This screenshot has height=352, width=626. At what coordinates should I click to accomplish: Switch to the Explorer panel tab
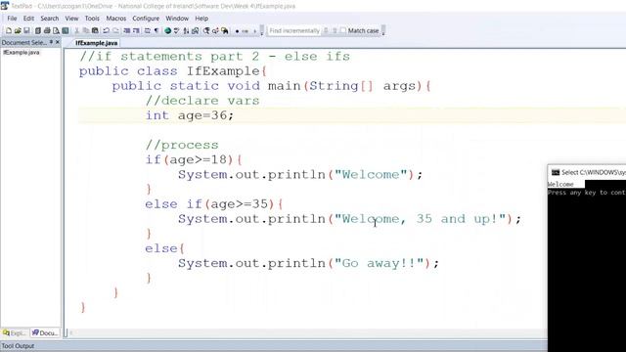[15, 332]
